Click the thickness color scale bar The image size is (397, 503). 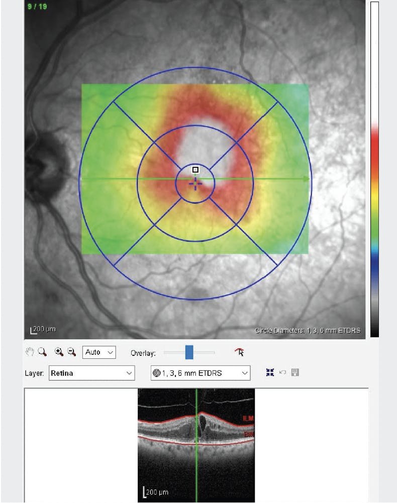click(x=374, y=169)
